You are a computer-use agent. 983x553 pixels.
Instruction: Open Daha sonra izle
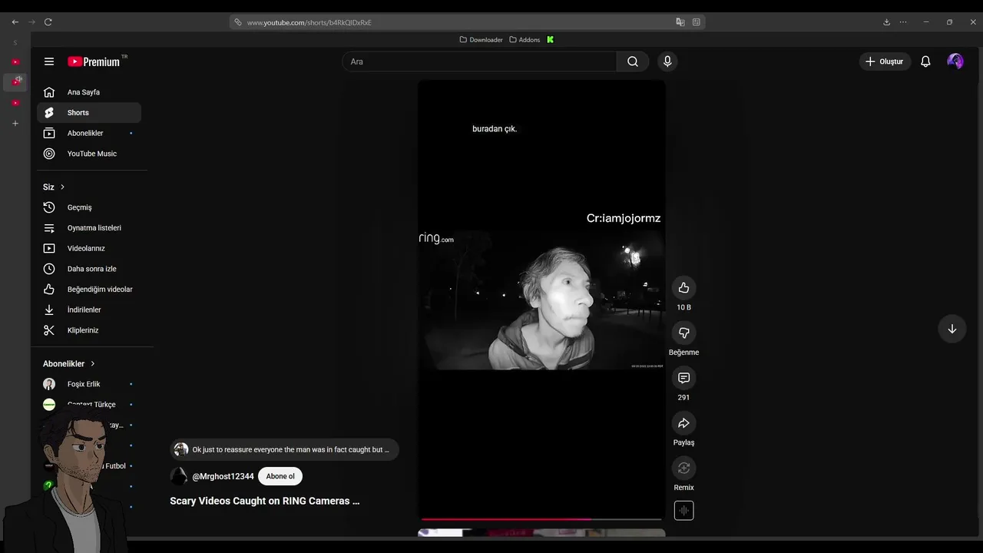coord(89,269)
